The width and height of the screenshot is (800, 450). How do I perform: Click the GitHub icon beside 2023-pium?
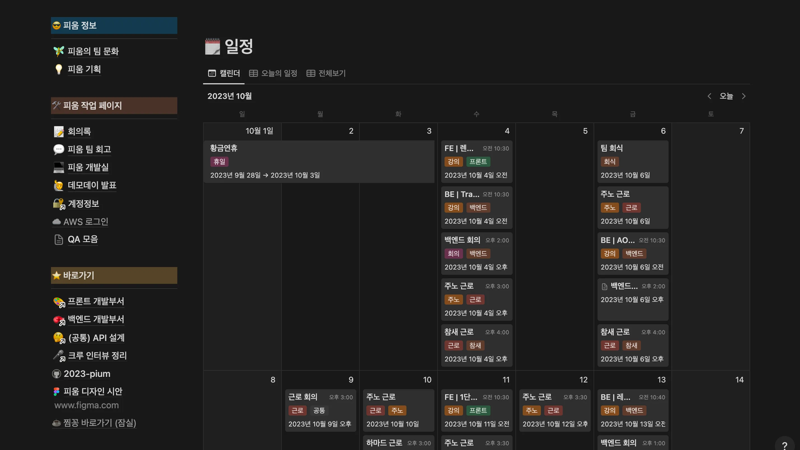click(x=56, y=374)
